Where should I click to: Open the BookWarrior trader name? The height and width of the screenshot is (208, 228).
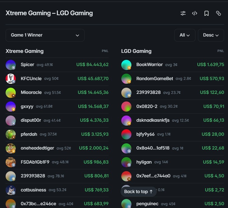click(149, 64)
